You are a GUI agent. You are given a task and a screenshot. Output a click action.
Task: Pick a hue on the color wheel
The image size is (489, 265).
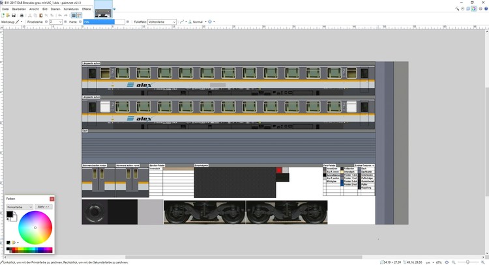click(x=35, y=228)
